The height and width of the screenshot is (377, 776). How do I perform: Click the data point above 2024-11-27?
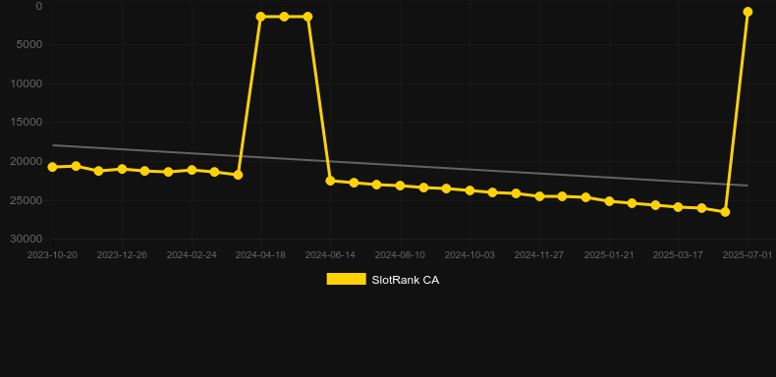tap(539, 196)
